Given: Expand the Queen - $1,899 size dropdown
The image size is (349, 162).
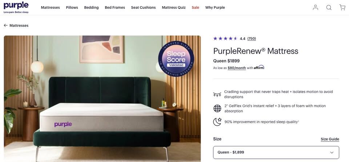Looking at the screenshot, I should pyautogui.click(x=276, y=153).
